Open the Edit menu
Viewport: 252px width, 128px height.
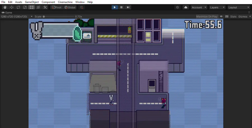(x=10, y=2)
